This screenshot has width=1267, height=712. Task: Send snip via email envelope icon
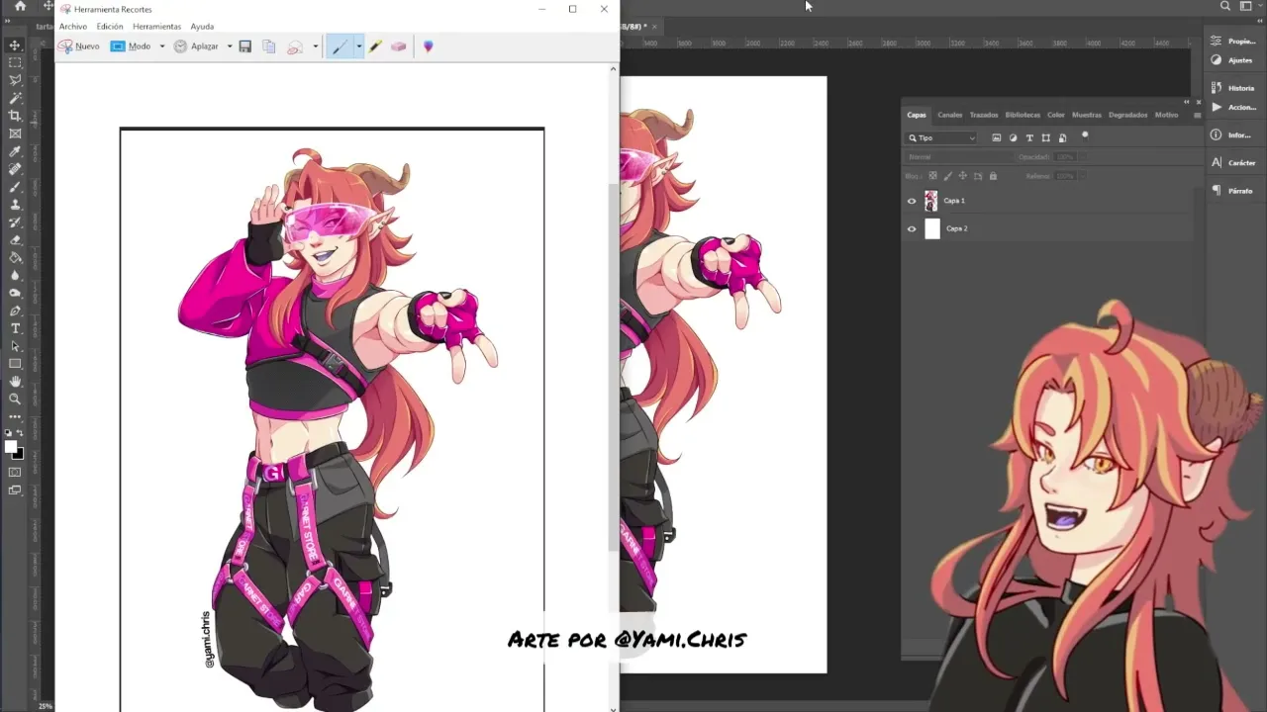coord(295,46)
